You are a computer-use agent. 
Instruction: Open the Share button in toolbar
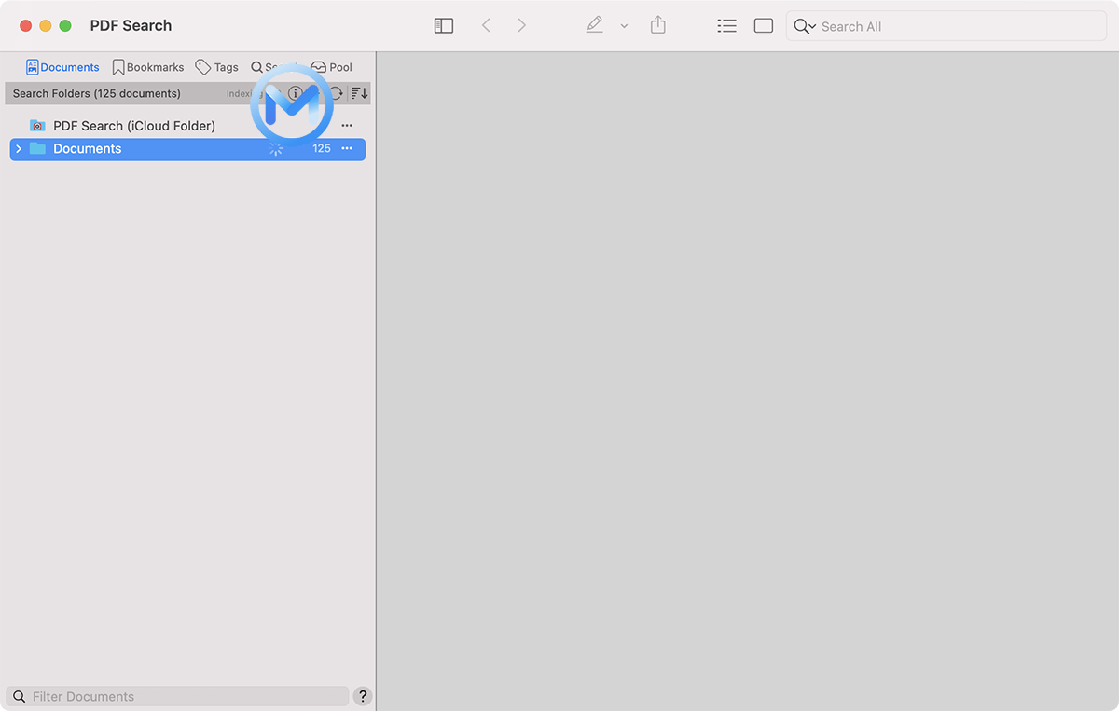point(658,25)
